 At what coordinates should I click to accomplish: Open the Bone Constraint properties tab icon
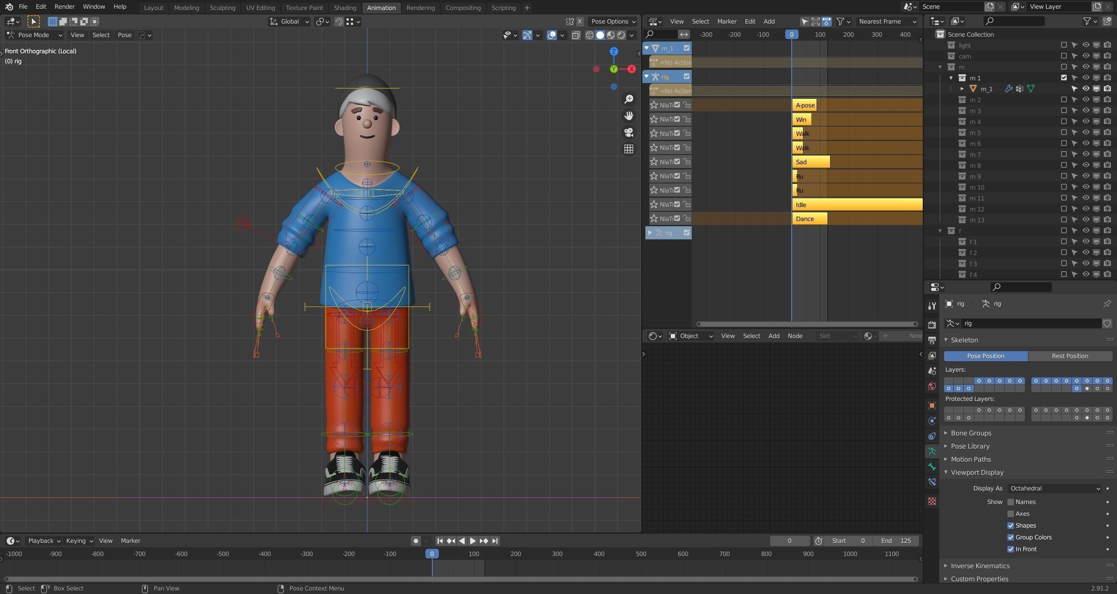click(932, 482)
